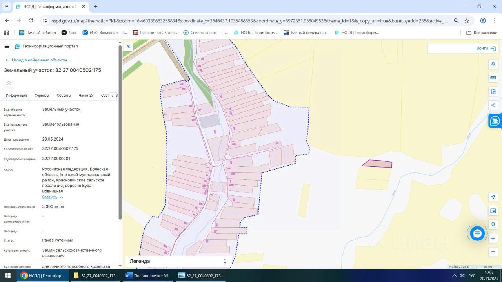
Task: Go back via Назад в найденные объекты
Action: 36,60
